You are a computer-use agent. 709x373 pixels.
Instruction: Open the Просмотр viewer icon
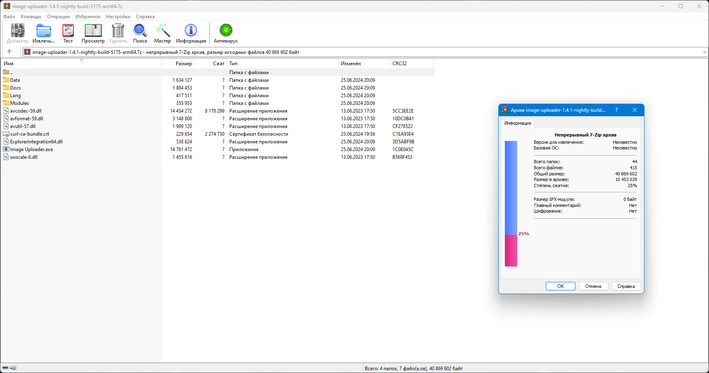pyautogui.click(x=93, y=31)
